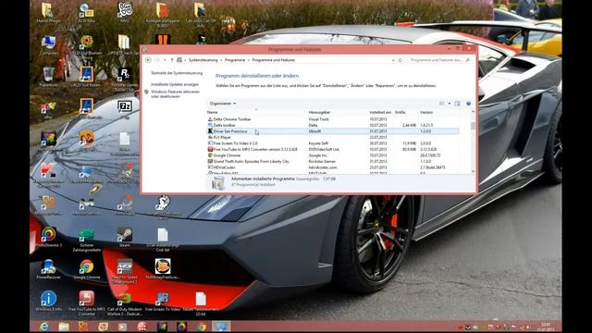Screen dimensions: 592x333
Task: Go back with the back arrow button
Action: 148,60
